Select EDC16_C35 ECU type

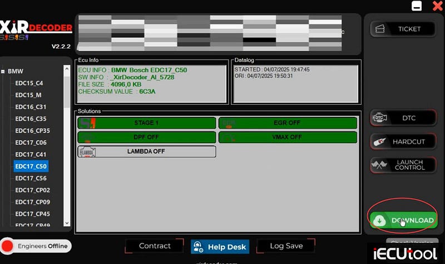coord(31,119)
